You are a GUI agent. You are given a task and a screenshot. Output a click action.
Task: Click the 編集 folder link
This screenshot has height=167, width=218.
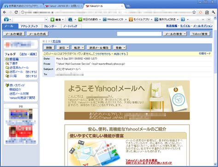pyautogui.click(x=33, y=54)
